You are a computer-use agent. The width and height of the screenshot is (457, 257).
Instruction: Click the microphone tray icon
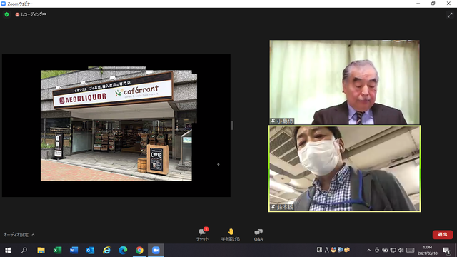tap(377, 251)
